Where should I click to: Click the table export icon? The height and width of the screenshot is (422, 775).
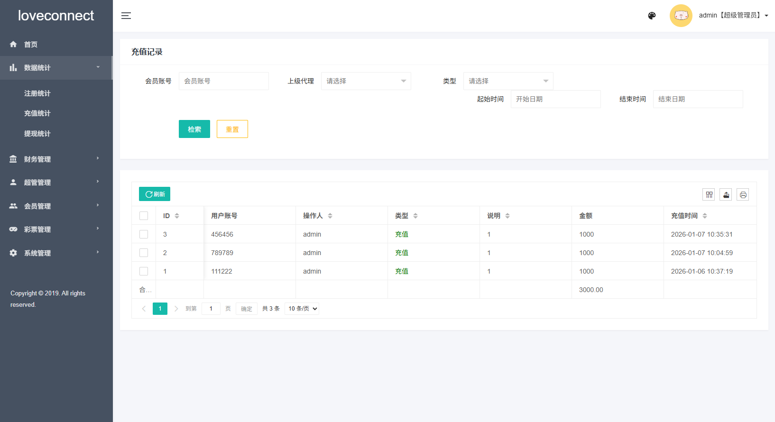pos(726,194)
